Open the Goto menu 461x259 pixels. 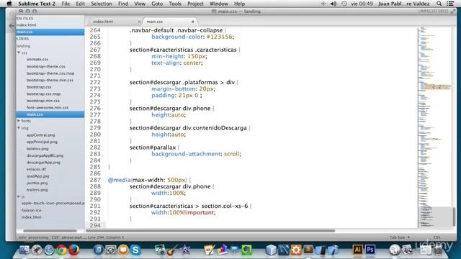coord(157,4)
